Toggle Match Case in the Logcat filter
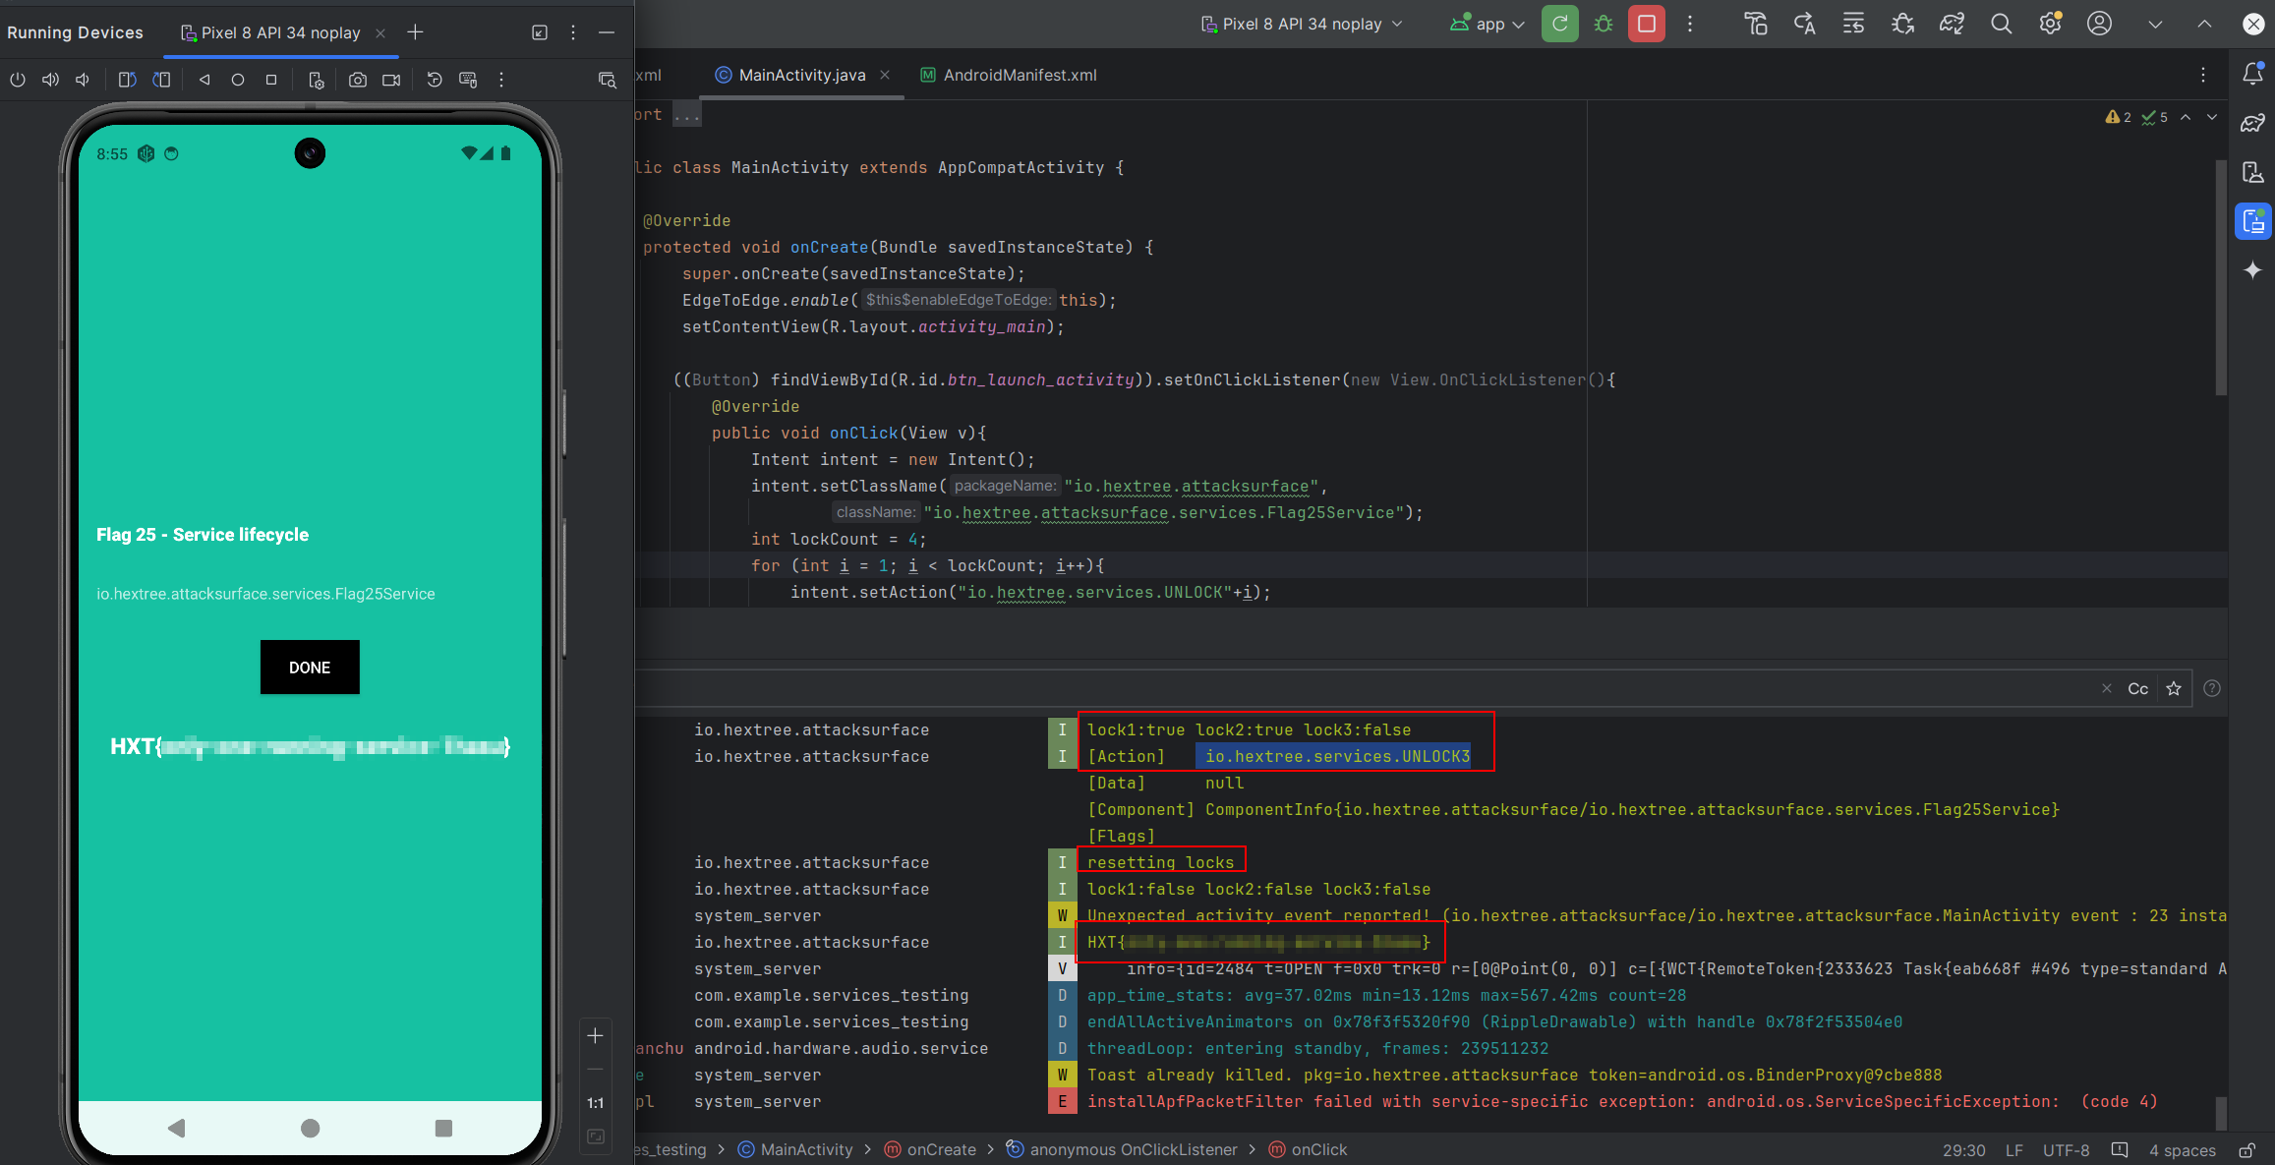Screen dimensions: 2275x1165 pyautogui.click(x=2137, y=688)
